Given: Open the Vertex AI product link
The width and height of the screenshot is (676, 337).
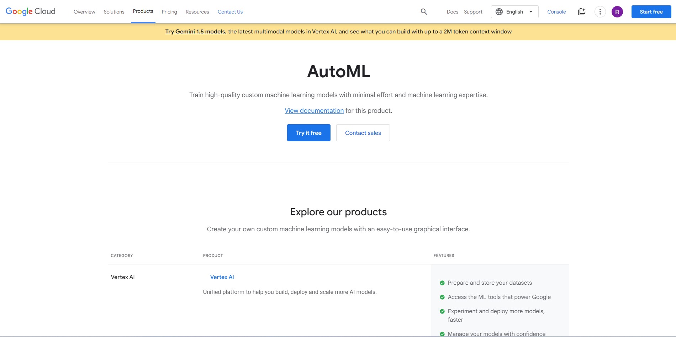Looking at the screenshot, I should point(222,277).
